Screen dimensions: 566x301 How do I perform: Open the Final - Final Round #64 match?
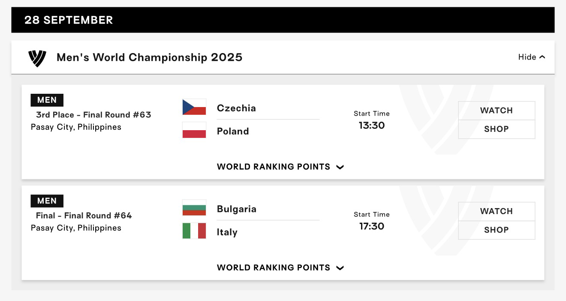[84, 215]
